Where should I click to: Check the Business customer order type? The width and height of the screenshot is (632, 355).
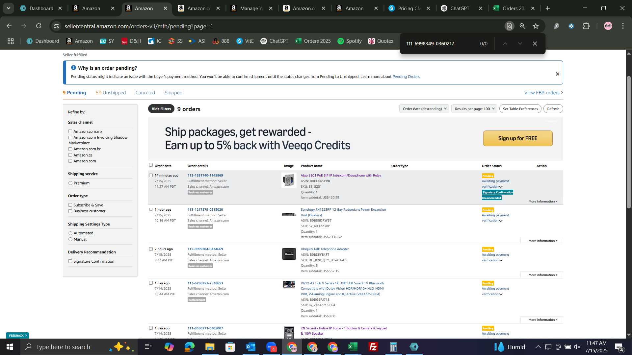pos(70,211)
